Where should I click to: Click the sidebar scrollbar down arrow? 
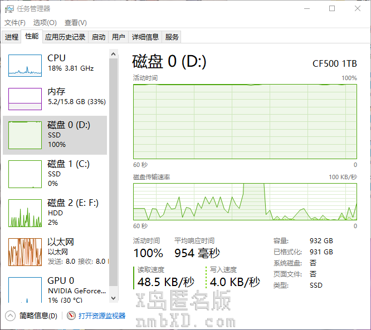[114, 298]
